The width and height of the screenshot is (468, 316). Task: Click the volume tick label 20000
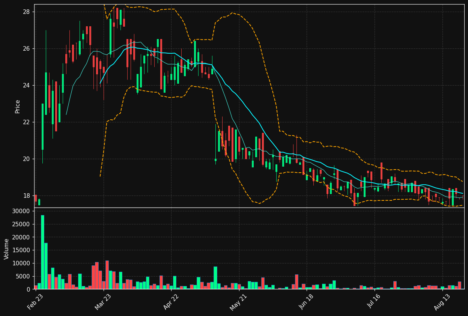[21, 237]
